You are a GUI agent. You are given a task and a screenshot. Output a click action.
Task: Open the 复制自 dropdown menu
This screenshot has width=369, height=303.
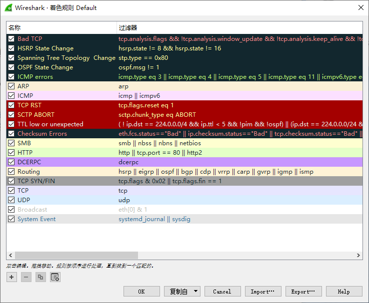(182, 292)
